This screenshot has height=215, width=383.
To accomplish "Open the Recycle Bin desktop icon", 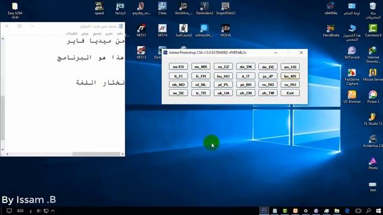I will [373, 10].
